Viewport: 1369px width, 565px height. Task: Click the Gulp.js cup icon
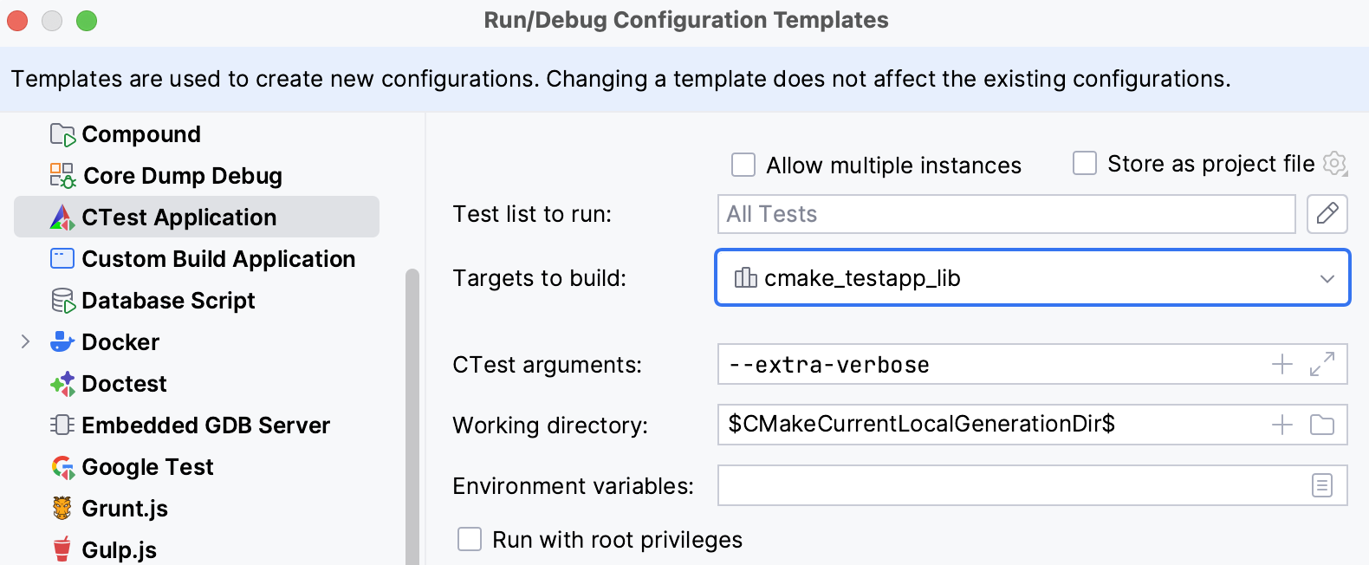(x=61, y=549)
